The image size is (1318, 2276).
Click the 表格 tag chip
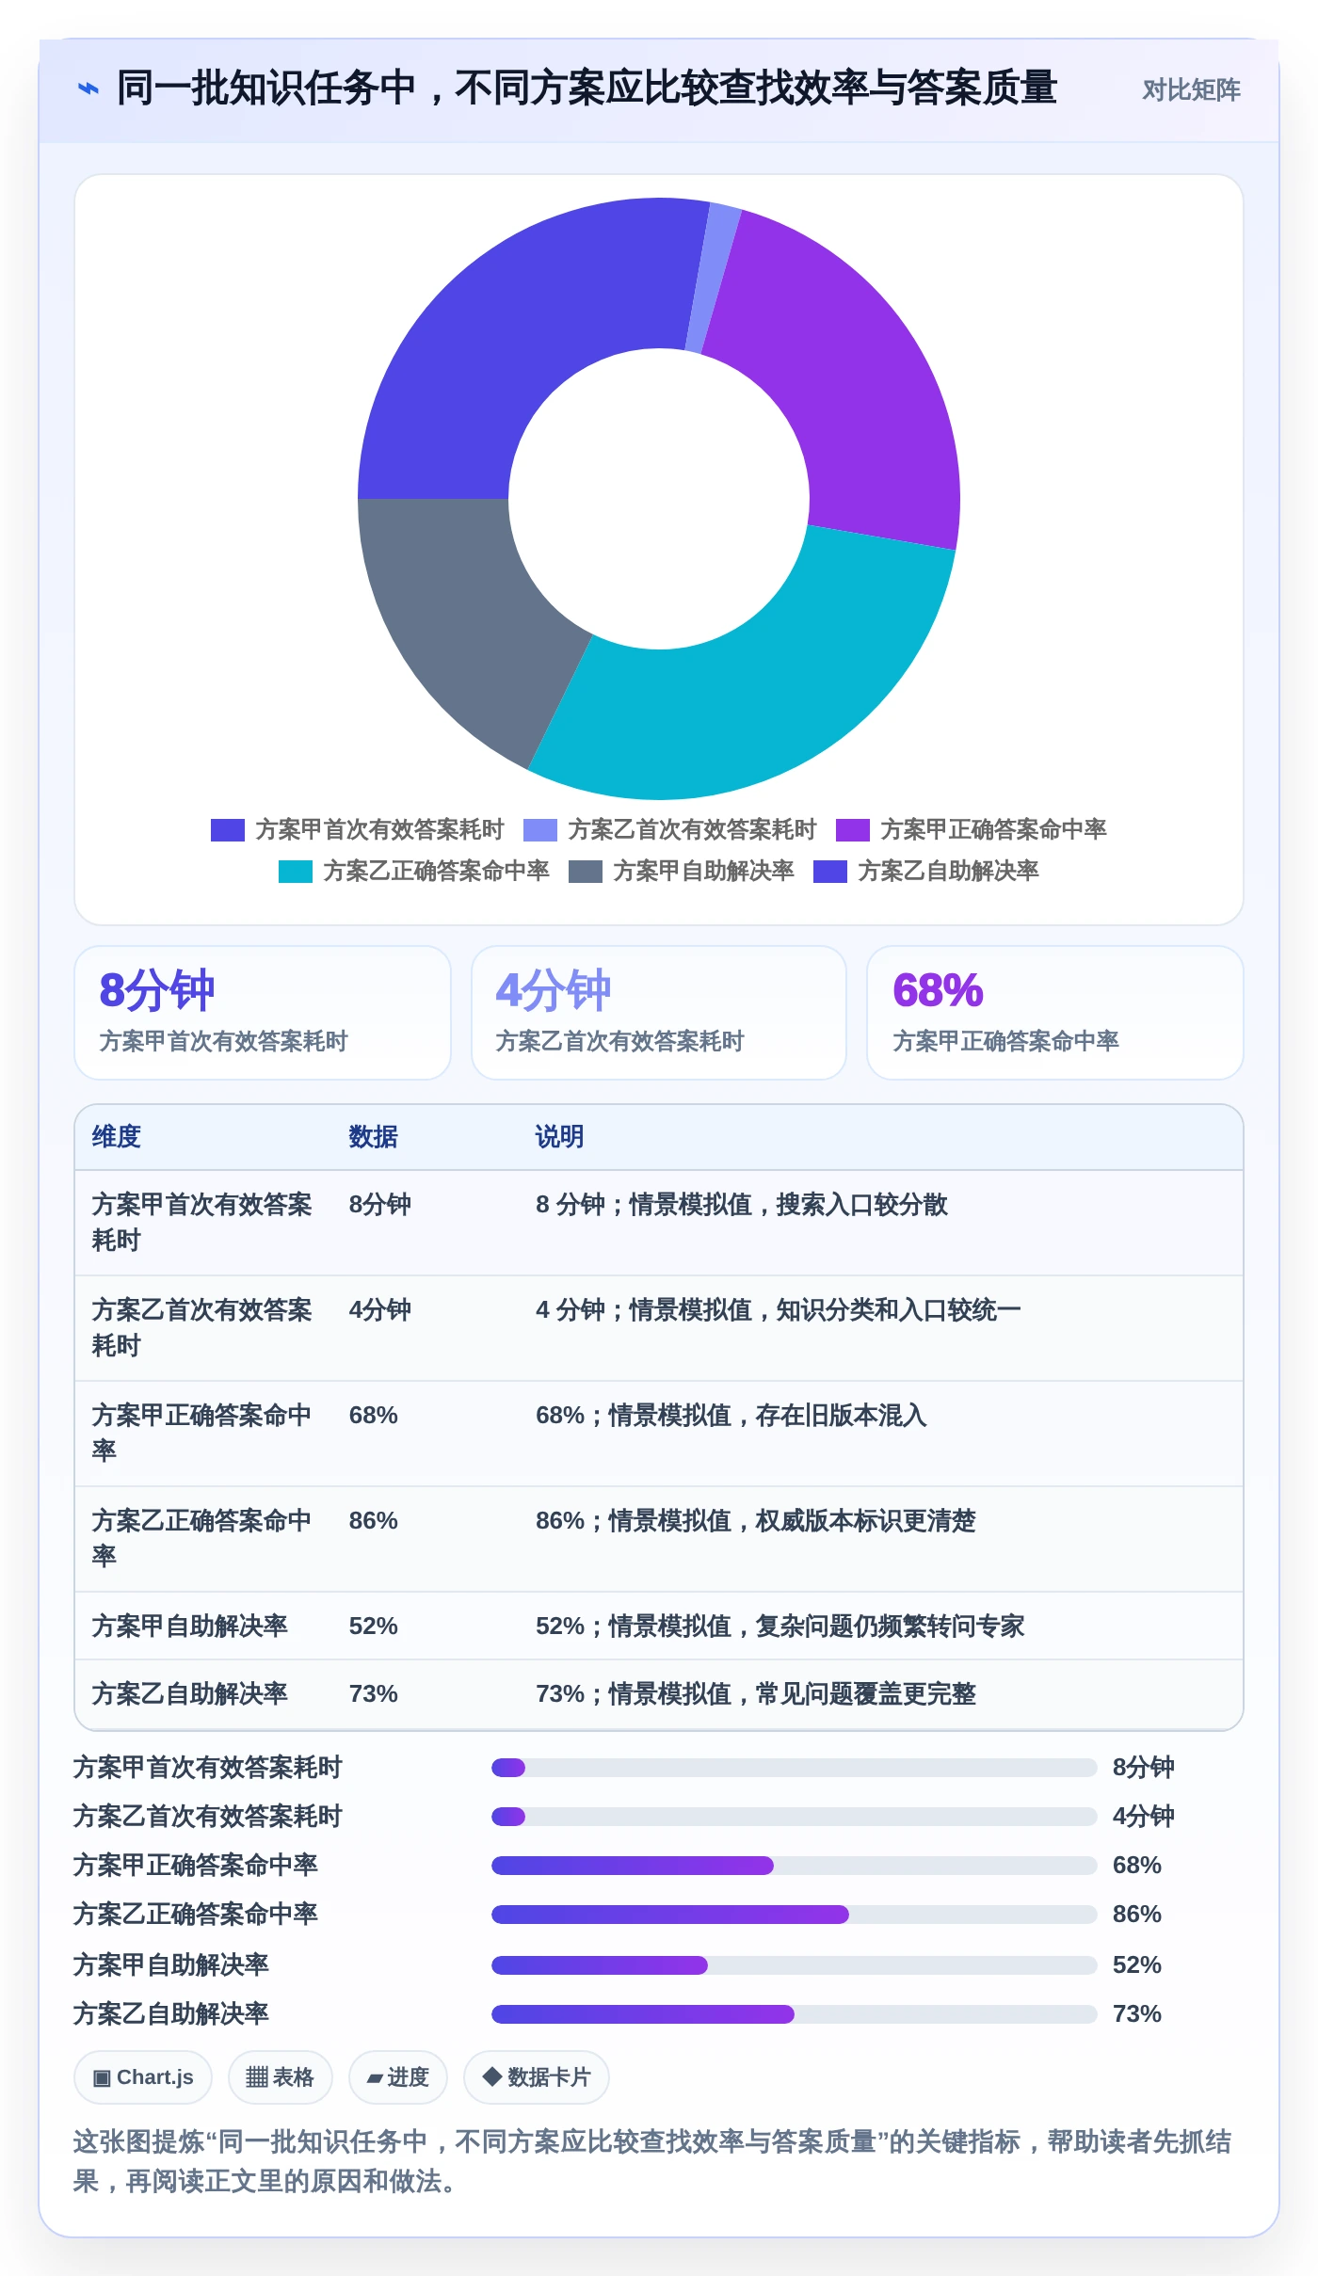(x=281, y=2077)
